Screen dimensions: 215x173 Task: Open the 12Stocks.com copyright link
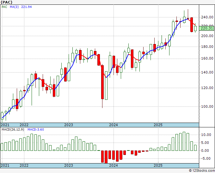tap(202, 171)
